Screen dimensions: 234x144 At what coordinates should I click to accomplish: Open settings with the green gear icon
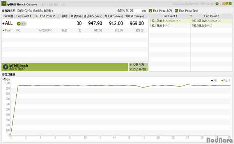click(217, 4)
